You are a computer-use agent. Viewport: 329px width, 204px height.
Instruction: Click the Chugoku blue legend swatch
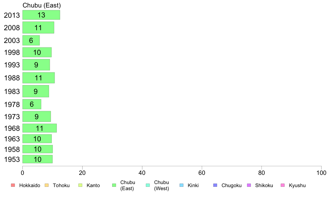pyautogui.click(x=215, y=185)
